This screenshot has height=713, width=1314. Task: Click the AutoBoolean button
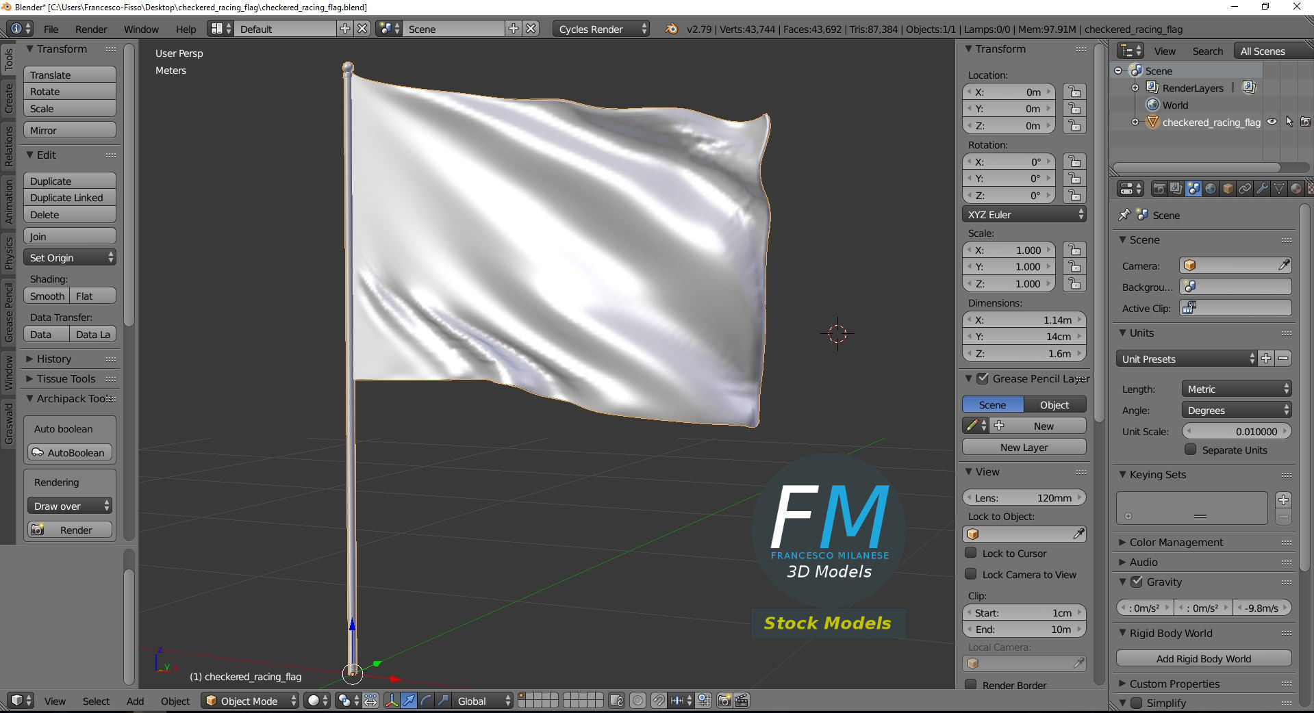pyautogui.click(x=70, y=452)
